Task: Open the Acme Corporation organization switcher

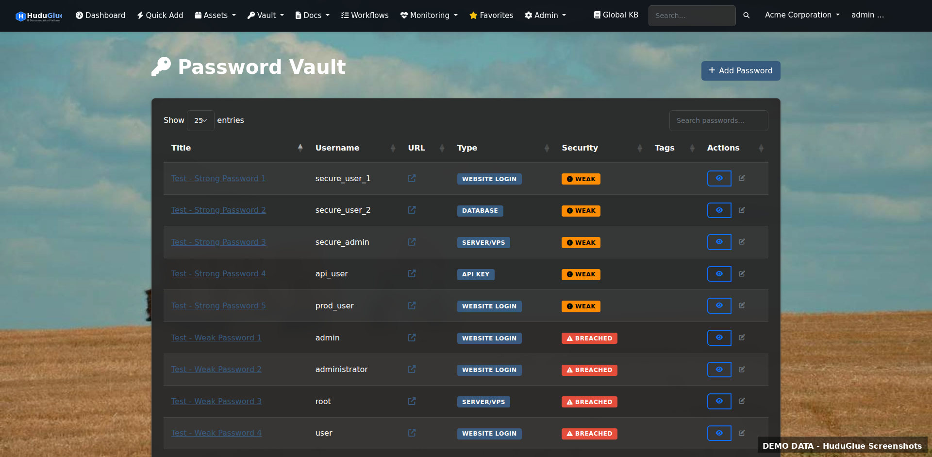Action: point(801,15)
